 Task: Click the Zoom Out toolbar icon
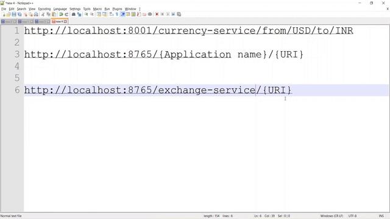point(92,15)
